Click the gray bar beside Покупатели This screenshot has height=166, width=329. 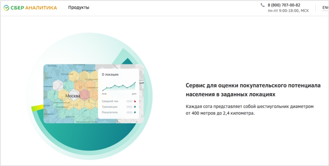point(129,112)
